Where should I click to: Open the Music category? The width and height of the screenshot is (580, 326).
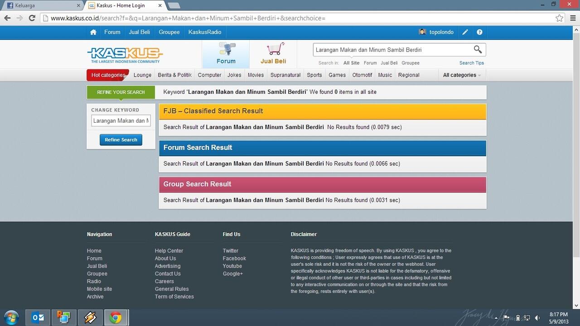point(385,75)
